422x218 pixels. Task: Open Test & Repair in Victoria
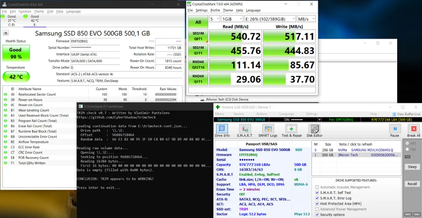pos(292,131)
